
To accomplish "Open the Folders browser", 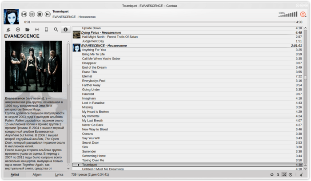I will (x=28, y=30).
